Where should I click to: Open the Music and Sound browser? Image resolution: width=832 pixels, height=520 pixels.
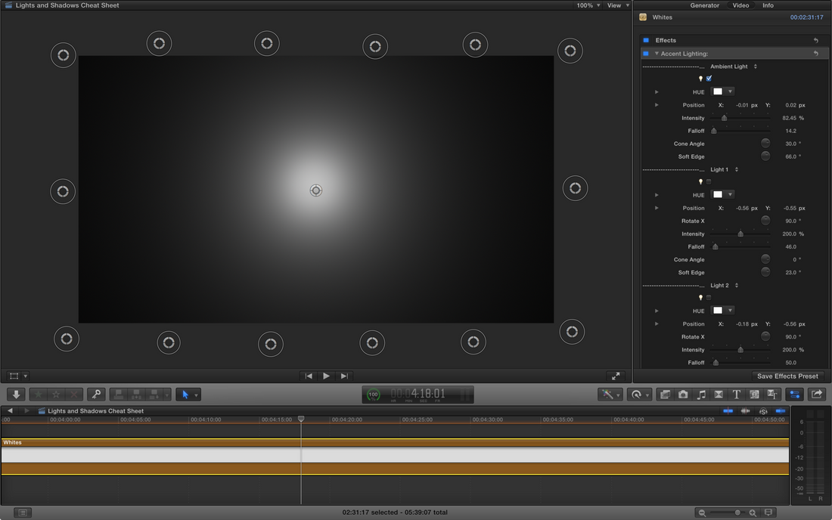[701, 395]
